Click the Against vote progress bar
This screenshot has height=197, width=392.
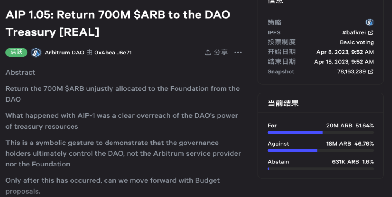[321, 151]
